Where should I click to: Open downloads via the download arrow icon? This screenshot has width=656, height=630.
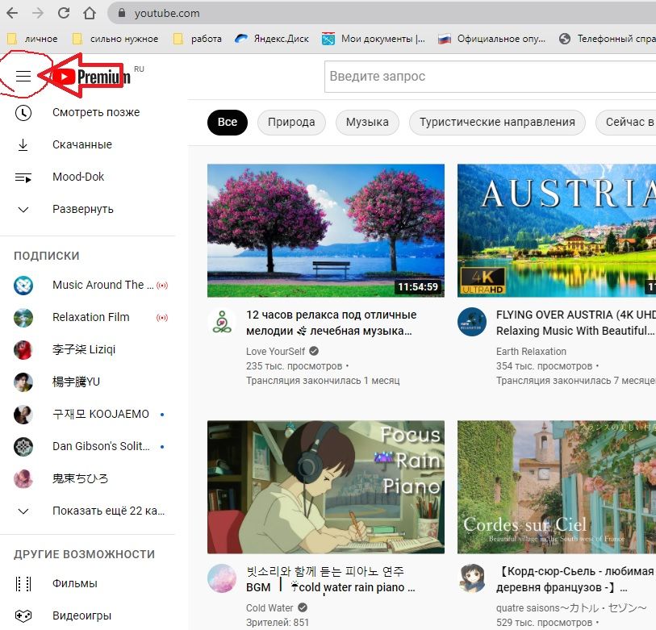[x=23, y=144]
